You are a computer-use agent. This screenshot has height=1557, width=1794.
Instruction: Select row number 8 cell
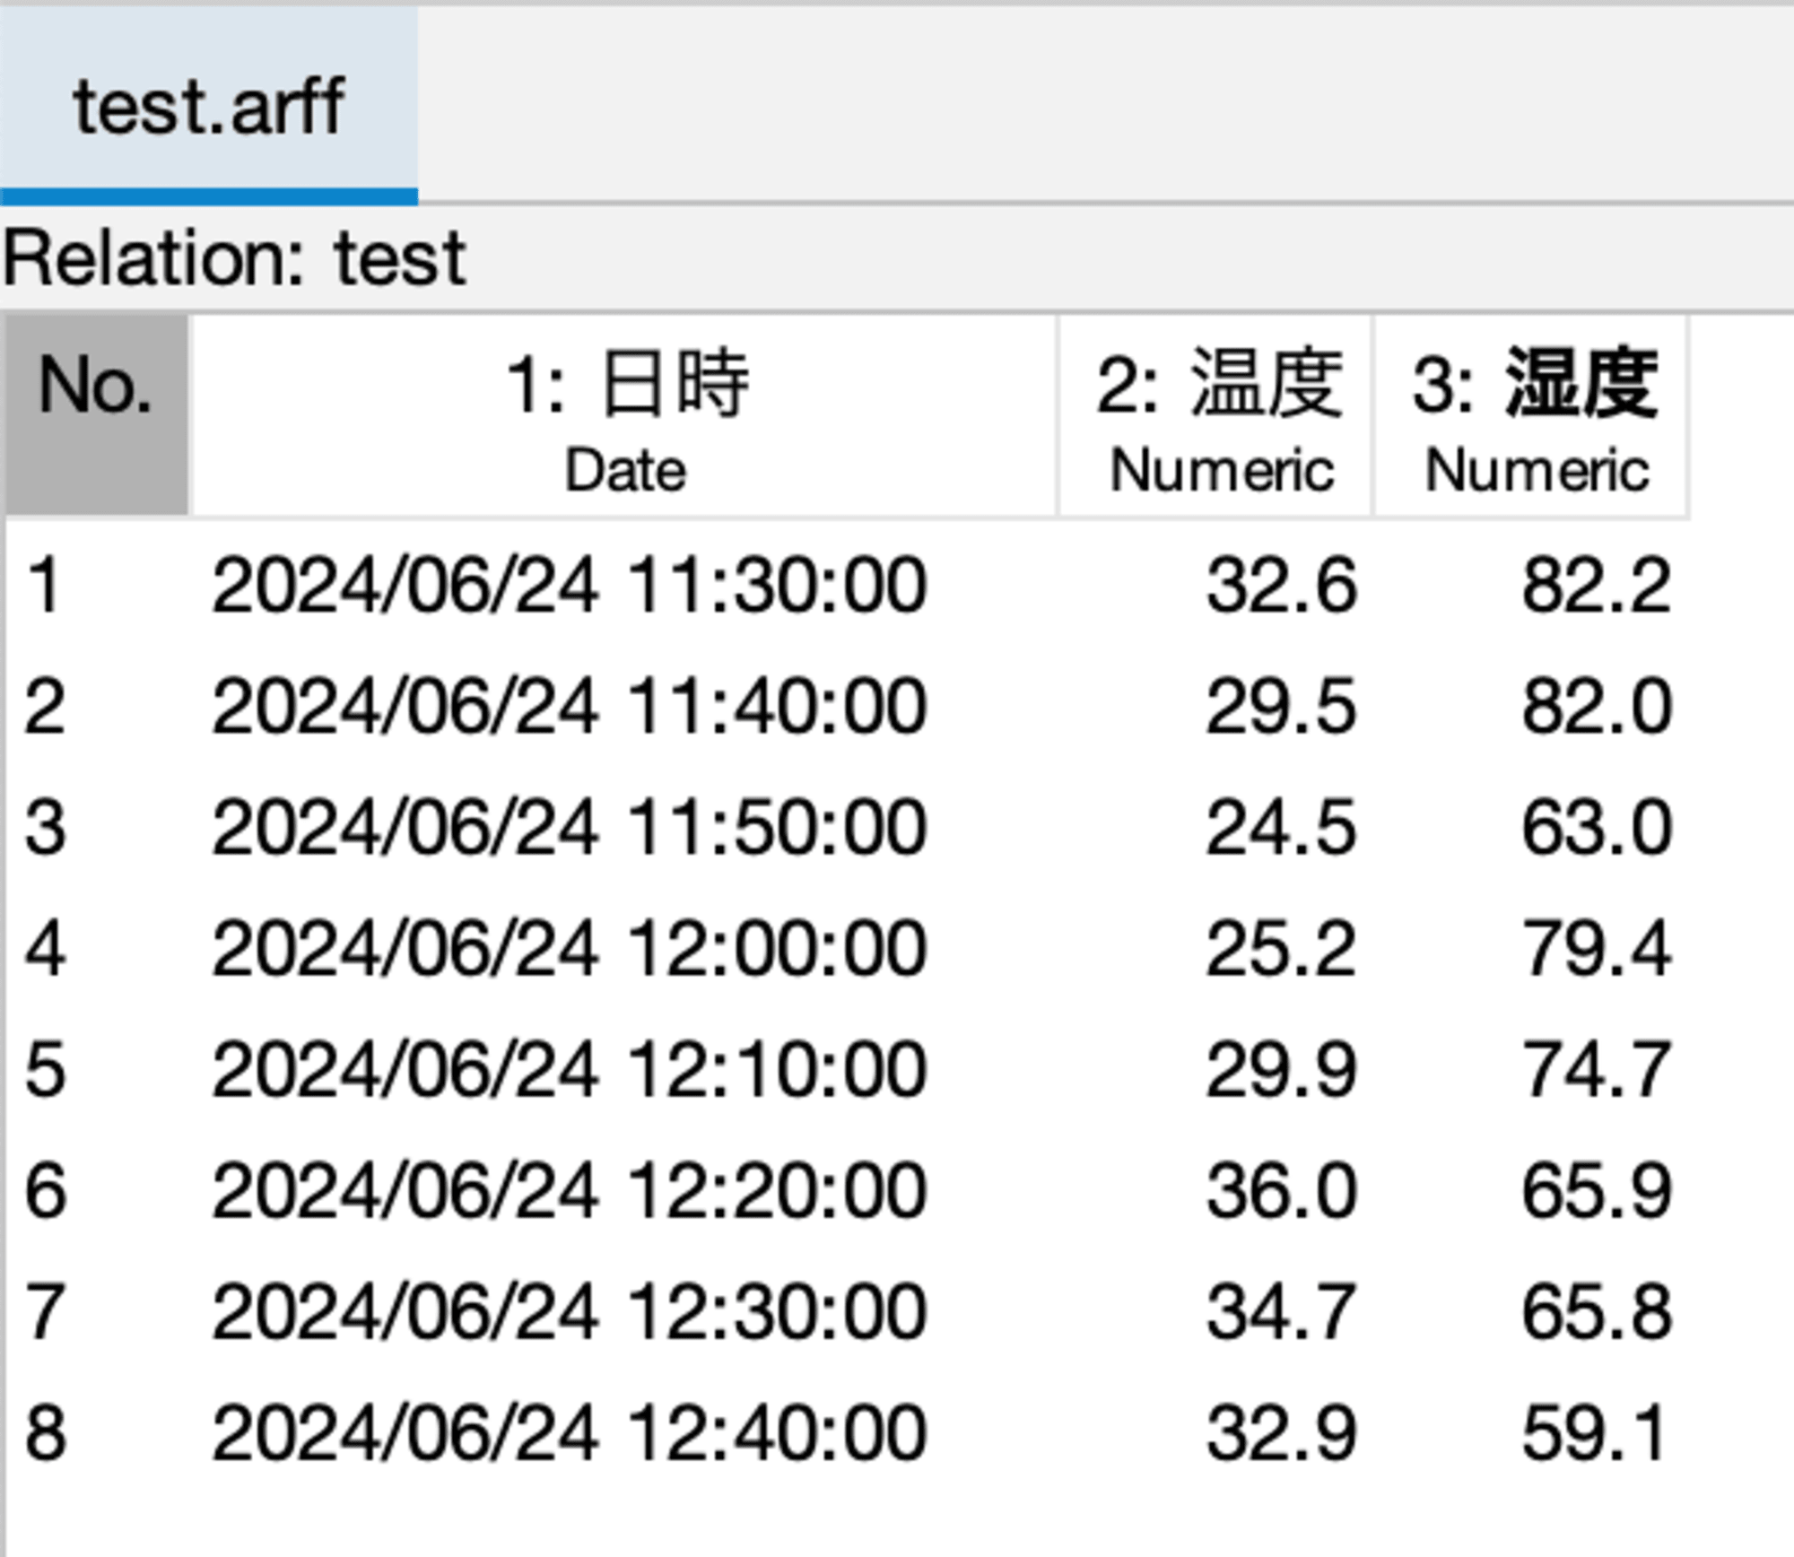click(x=99, y=1432)
